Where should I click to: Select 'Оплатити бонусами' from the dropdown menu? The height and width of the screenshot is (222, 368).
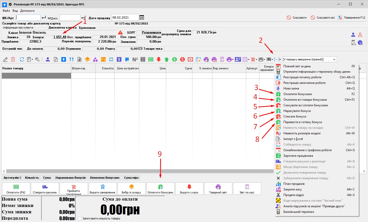point(297,94)
